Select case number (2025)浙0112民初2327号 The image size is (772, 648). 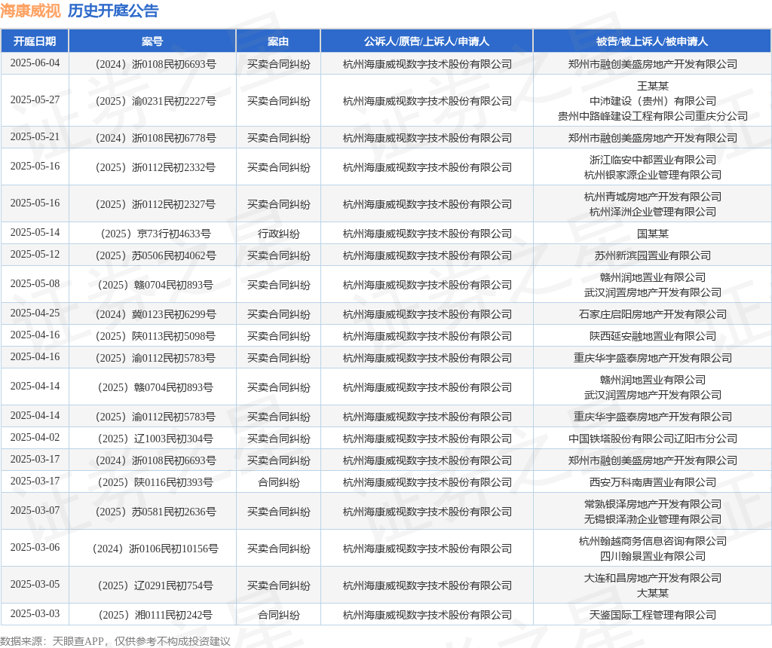(155, 204)
